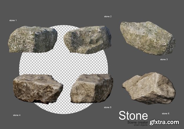The width and height of the screenshot is (184, 129).
Task: Click the "stone 6" text label
Action: click(x=165, y=113)
